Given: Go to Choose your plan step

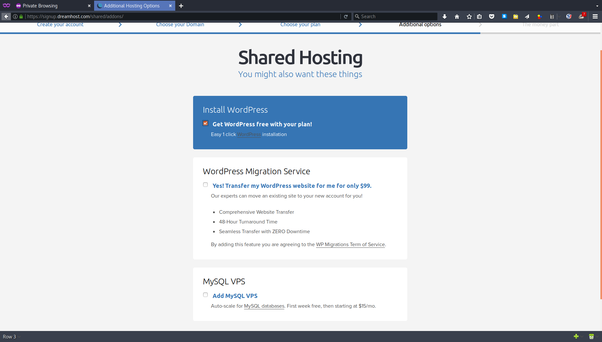Looking at the screenshot, I should pyautogui.click(x=300, y=25).
